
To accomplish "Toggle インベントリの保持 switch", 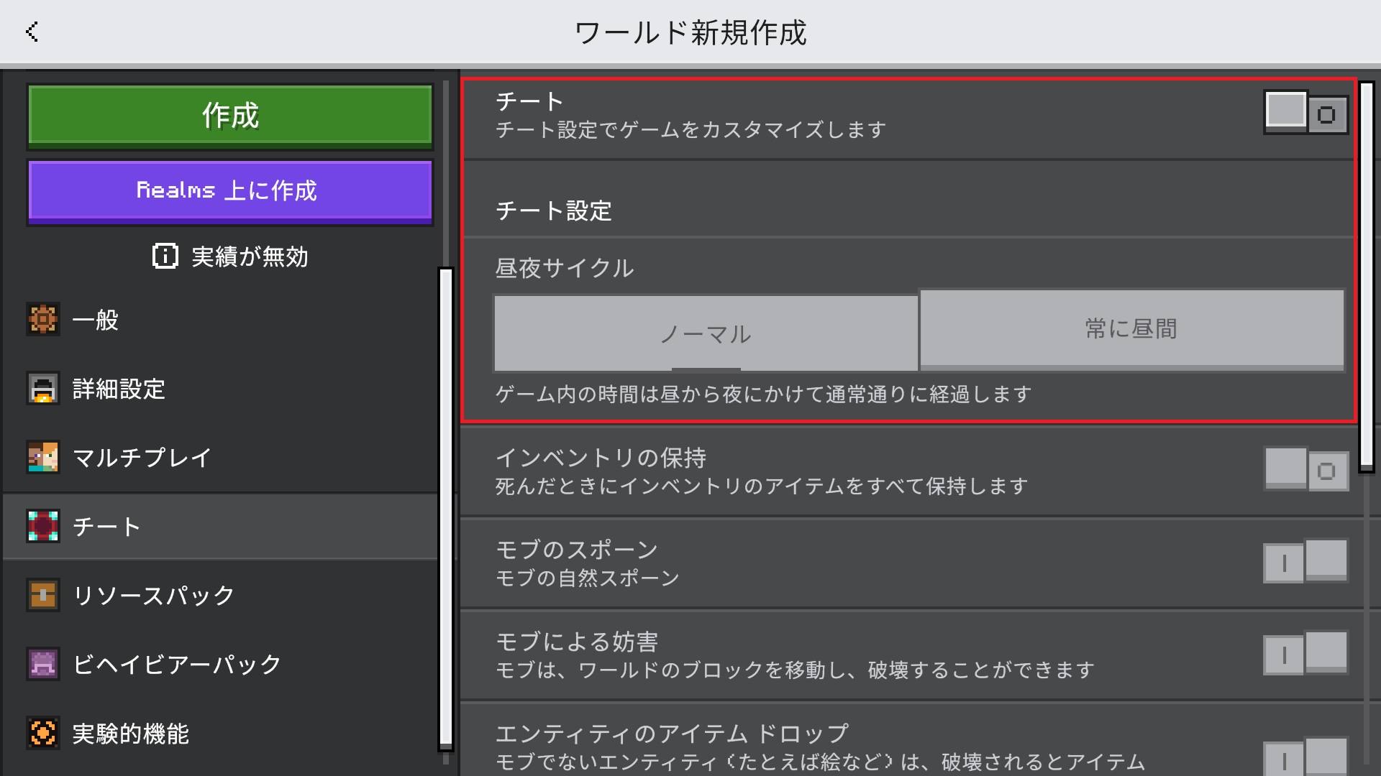I will (1305, 470).
